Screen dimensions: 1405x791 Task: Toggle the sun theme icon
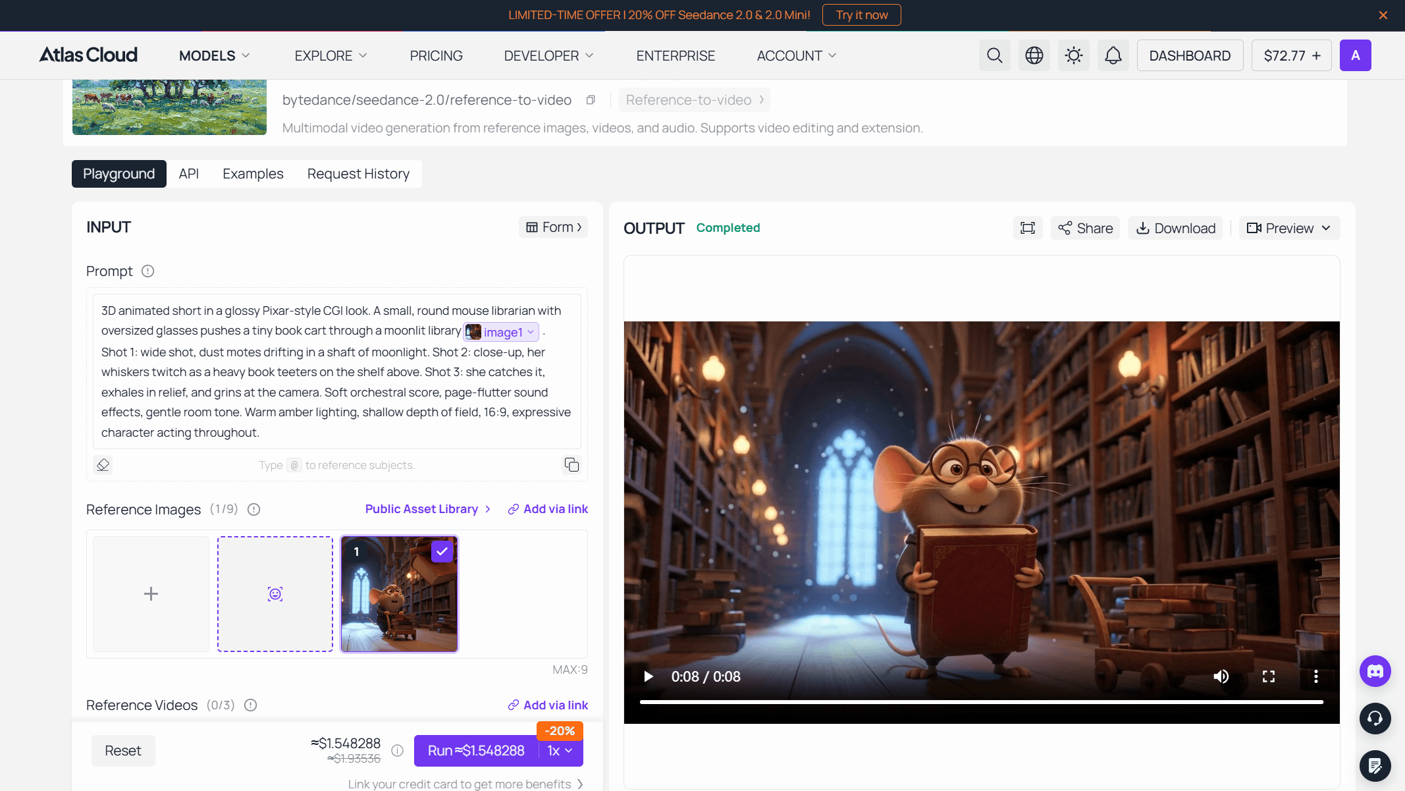point(1073,55)
